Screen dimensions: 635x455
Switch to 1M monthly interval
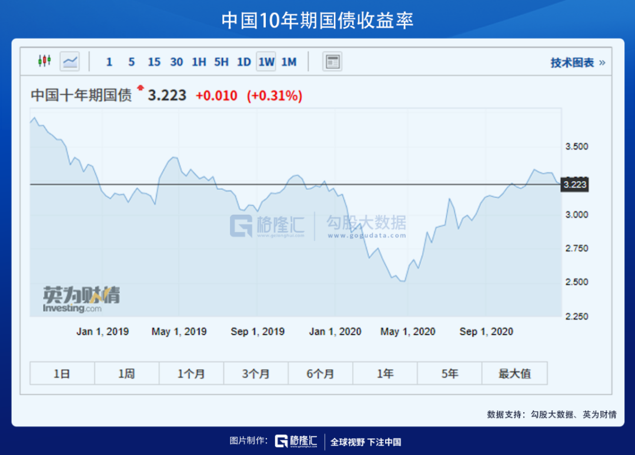tap(289, 62)
